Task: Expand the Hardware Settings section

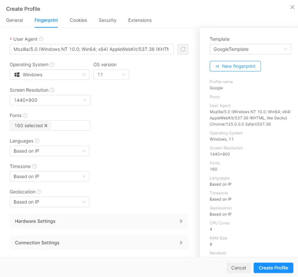Action: pos(99,221)
